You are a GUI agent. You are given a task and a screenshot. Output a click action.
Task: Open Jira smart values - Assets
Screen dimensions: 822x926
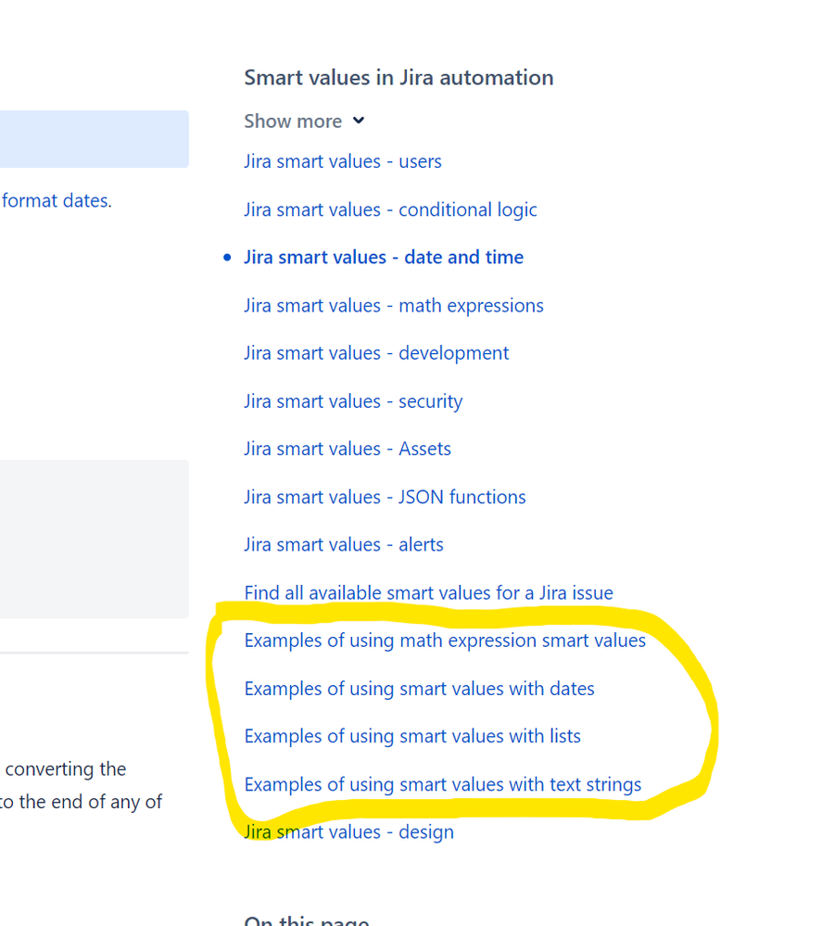[x=348, y=448]
